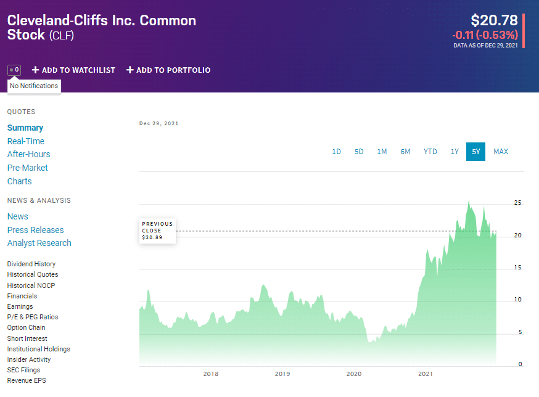Image resolution: width=539 pixels, height=397 pixels.
Task: Click the QUOTES section heading
Action: pos(22,112)
